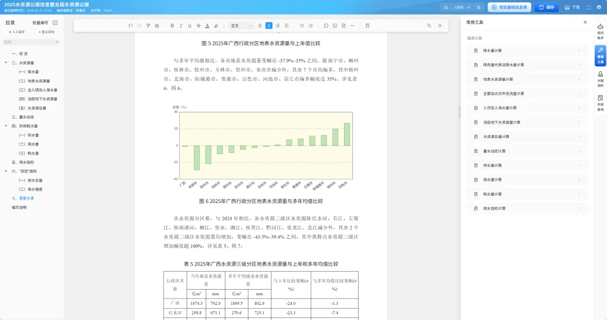
Task: Open 编写说明 outline entry
Action: click(19, 208)
